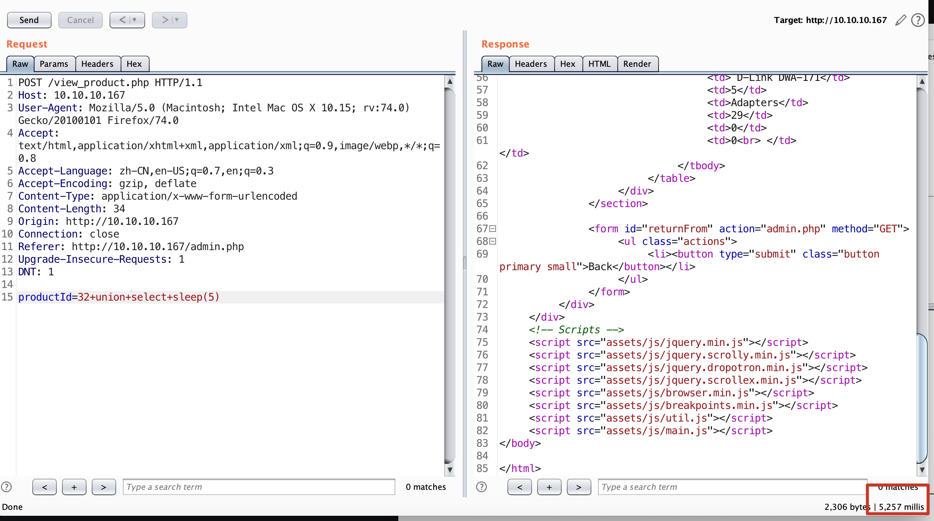Click the pencil edit target icon
The width and height of the screenshot is (934, 521).
point(901,20)
